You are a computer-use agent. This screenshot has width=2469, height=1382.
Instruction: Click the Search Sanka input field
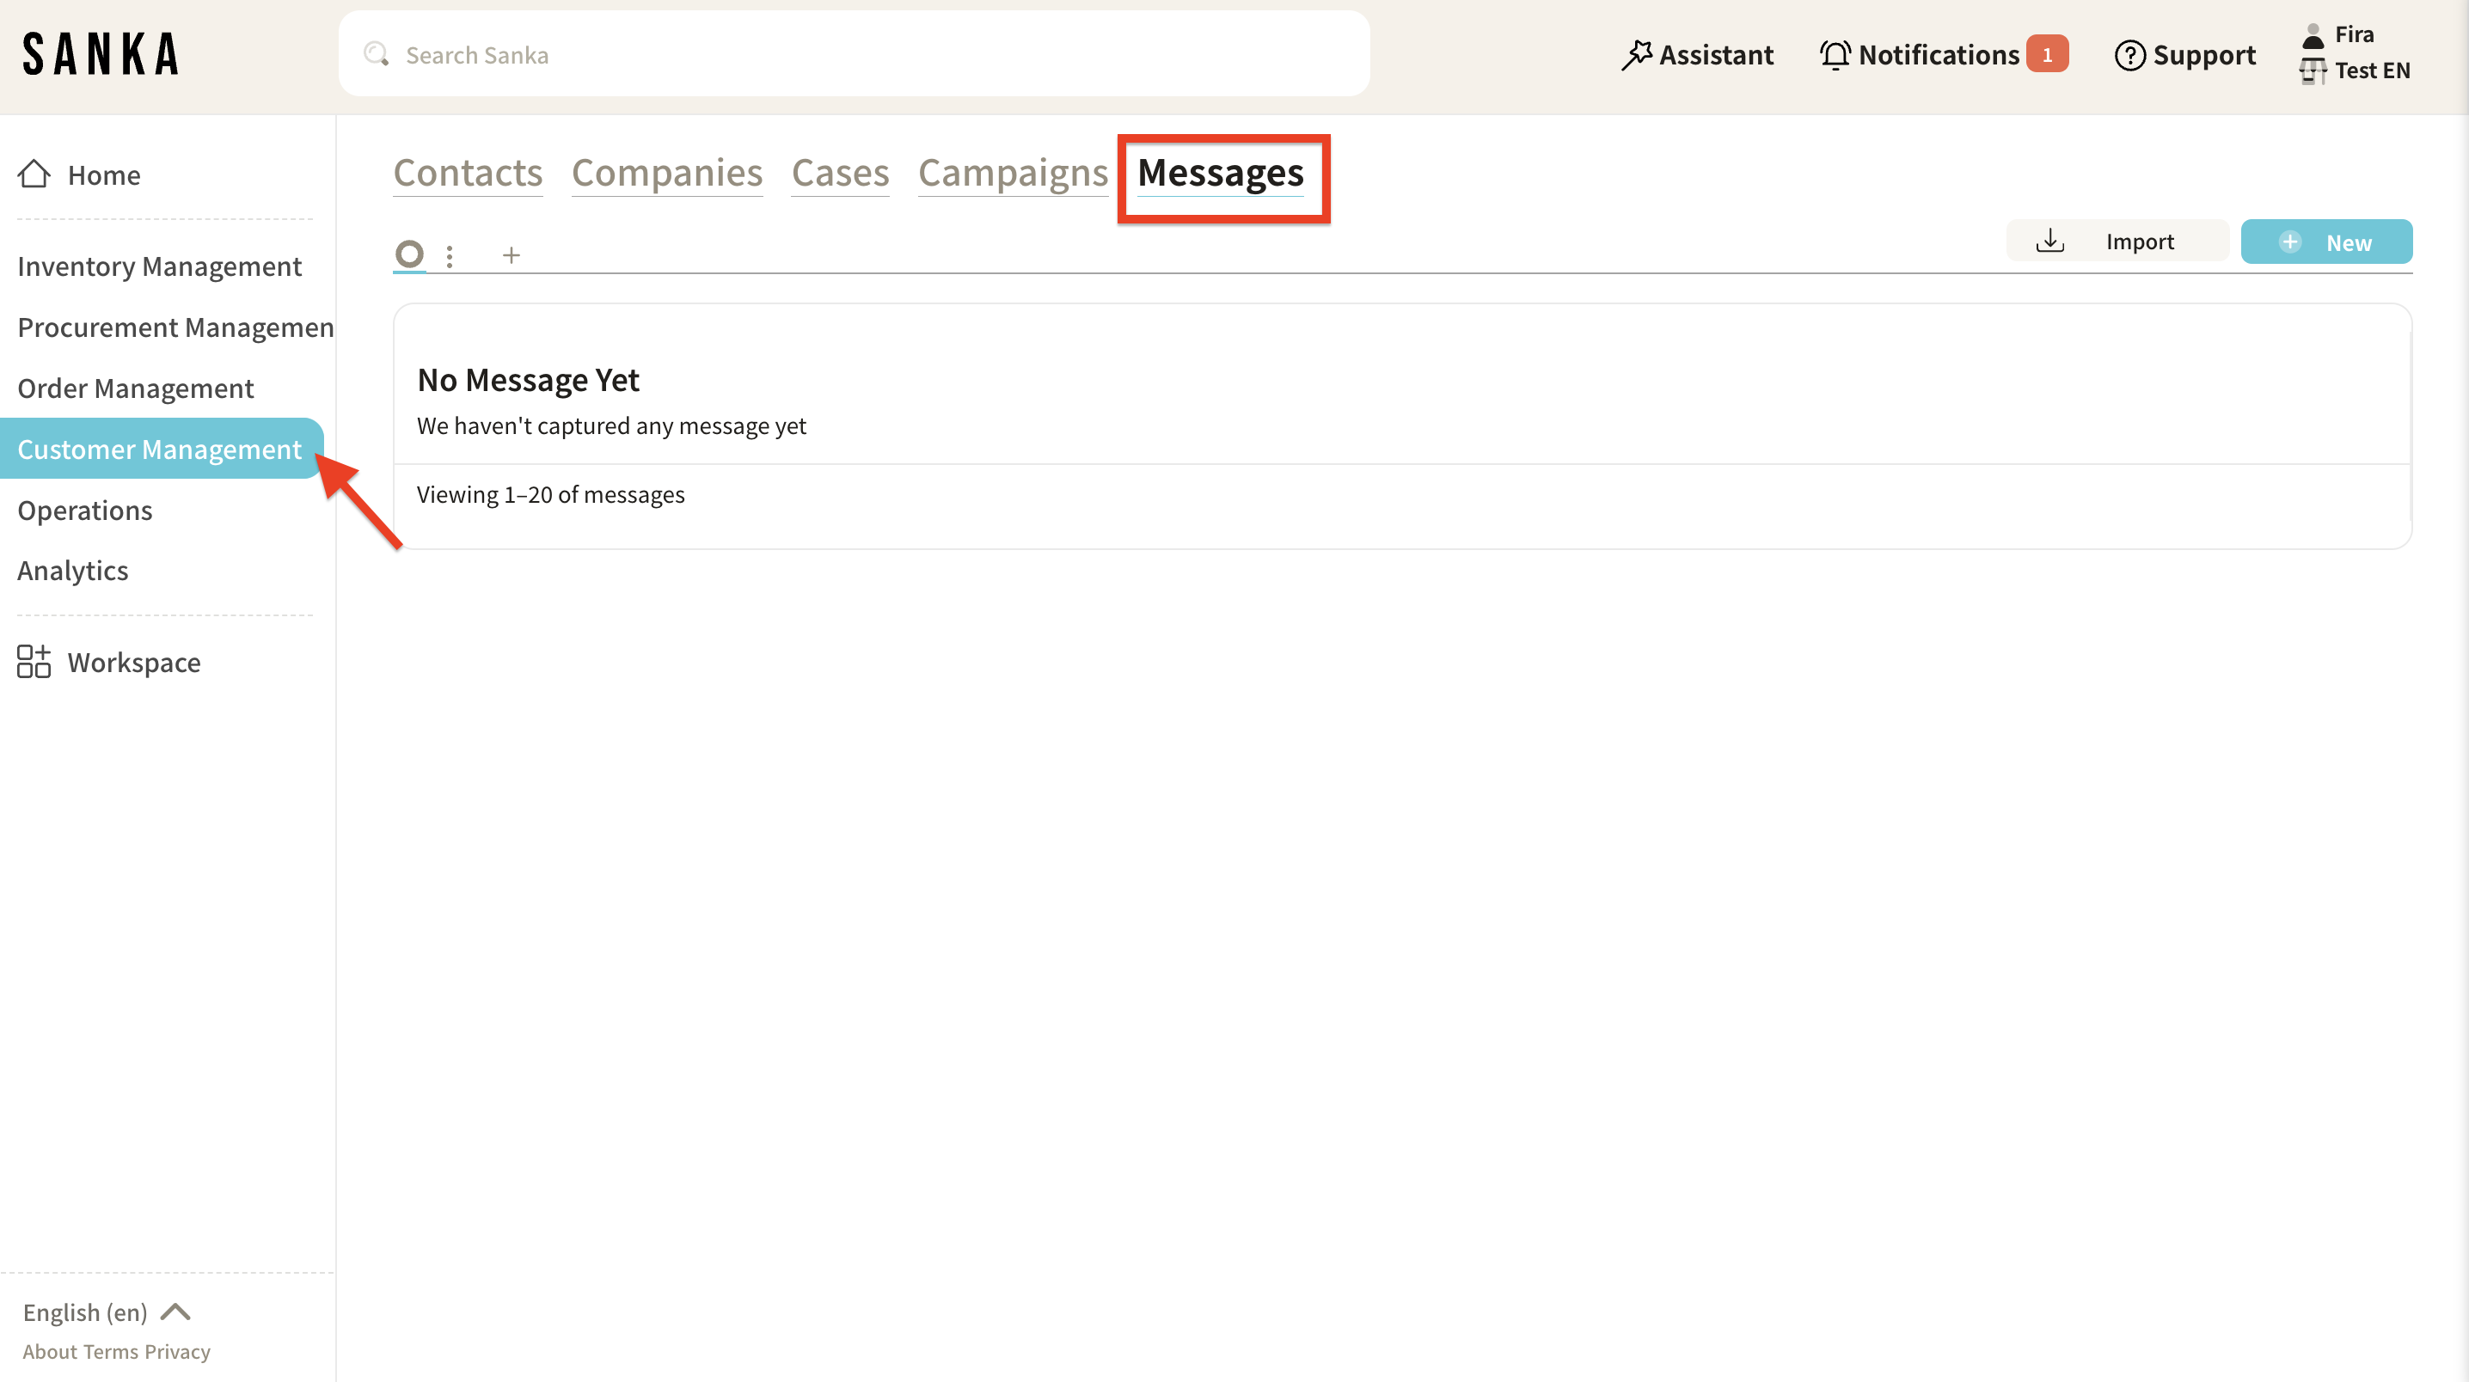pos(853,55)
